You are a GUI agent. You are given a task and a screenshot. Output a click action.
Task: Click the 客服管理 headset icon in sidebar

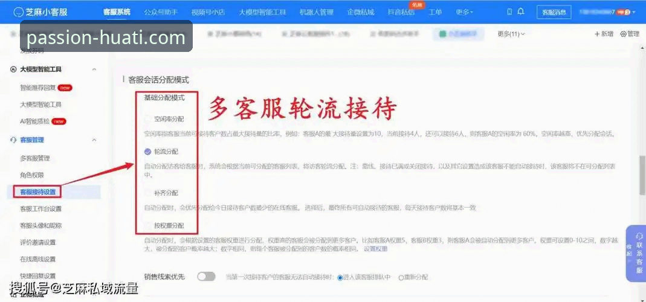pos(13,140)
